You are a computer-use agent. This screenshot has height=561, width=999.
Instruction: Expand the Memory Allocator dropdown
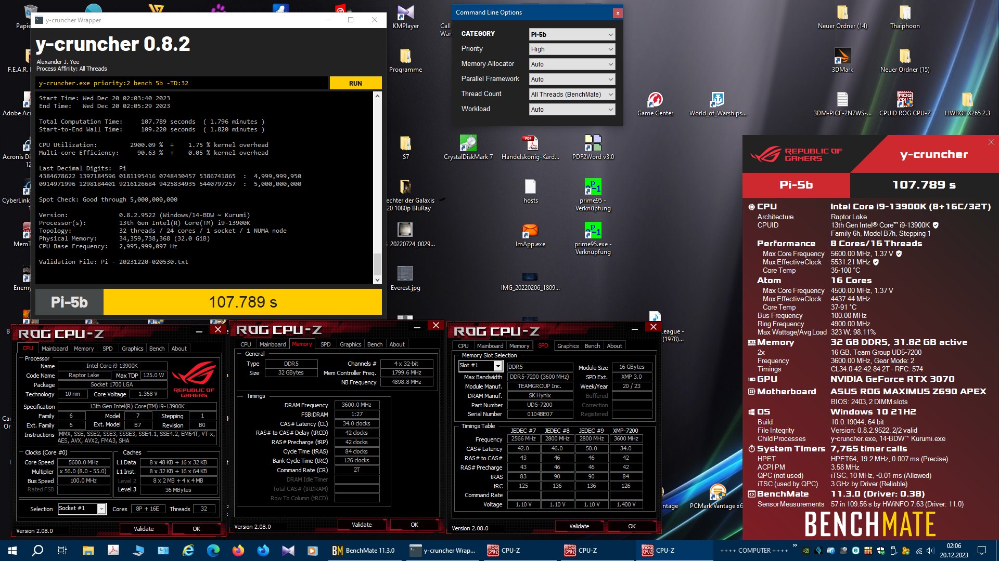coord(572,64)
